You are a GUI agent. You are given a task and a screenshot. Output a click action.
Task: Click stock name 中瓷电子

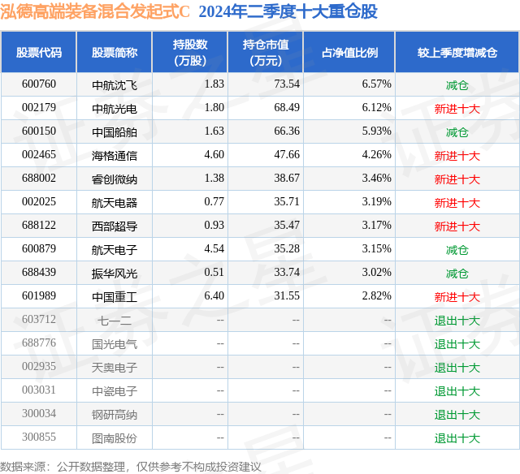point(115,391)
